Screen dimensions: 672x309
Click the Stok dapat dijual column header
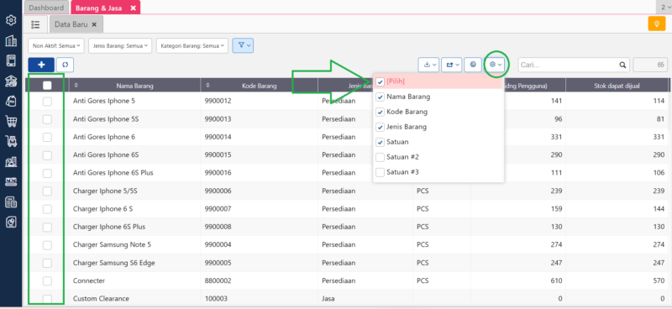click(x=617, y=86)
